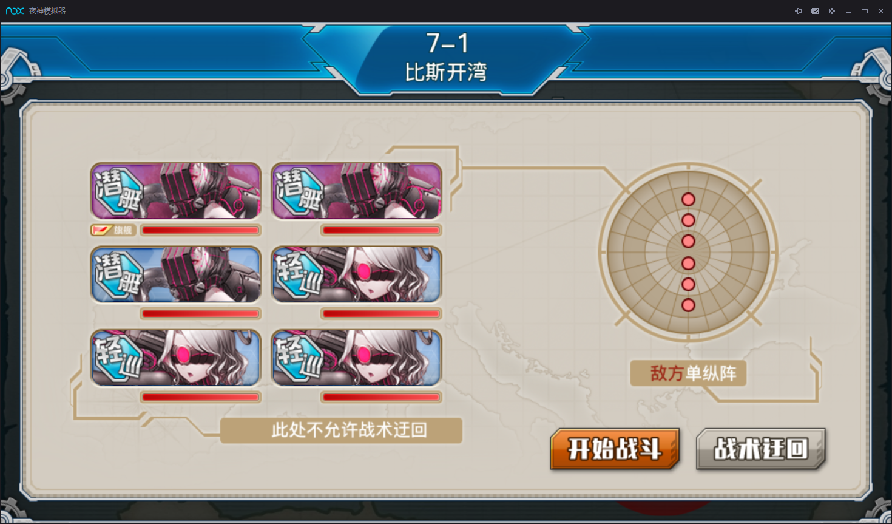The image size is (892, 524).
Task: Click the Nox pin window icon
Action: click(x=798, y=11)
